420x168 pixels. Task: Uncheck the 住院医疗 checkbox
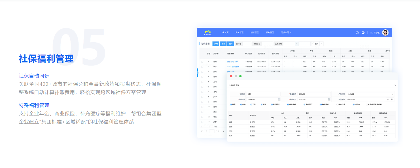pos(288,104)
